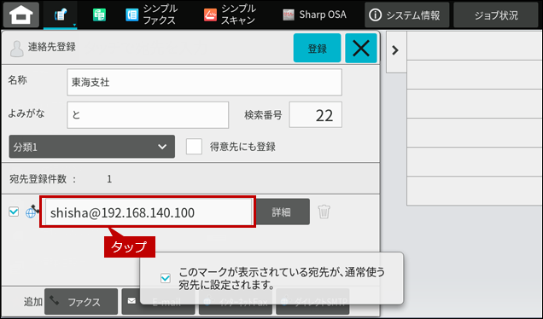The image size is (543, 319).
Task: Tap 登録 to save contact
Action: (x=318, y=48)
